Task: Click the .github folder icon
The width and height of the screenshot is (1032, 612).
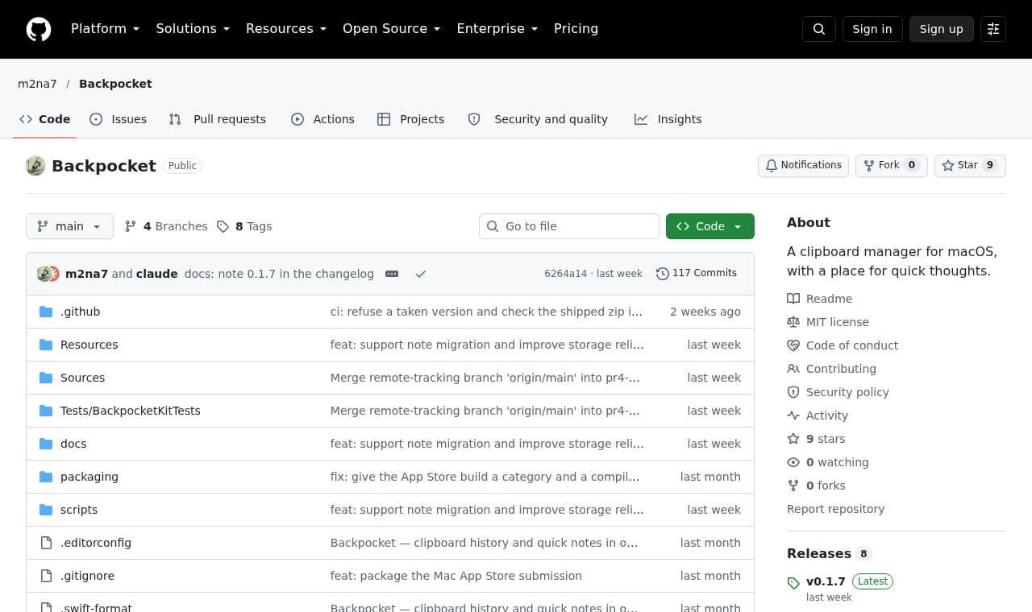Action: pos(46,312)
